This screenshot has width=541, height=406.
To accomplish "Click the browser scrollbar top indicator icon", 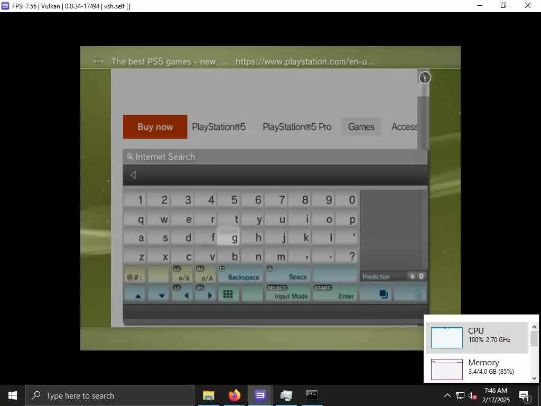I will tap(425, 78).
